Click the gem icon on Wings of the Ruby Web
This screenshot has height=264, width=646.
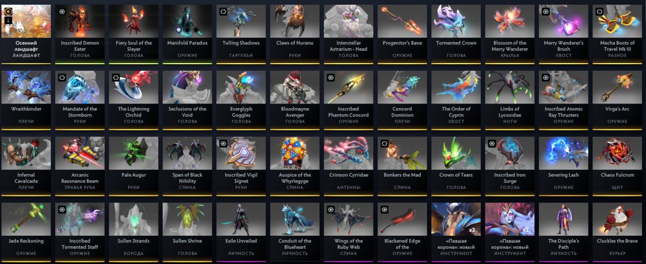click(x=331, y=209)
